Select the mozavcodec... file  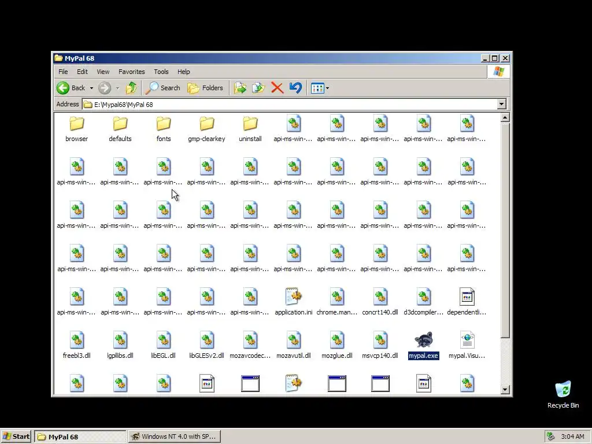(250, 346)
